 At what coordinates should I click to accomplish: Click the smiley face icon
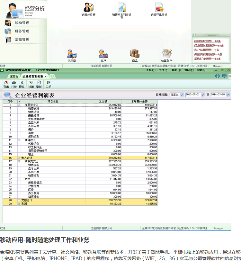(x=217, y=76)
